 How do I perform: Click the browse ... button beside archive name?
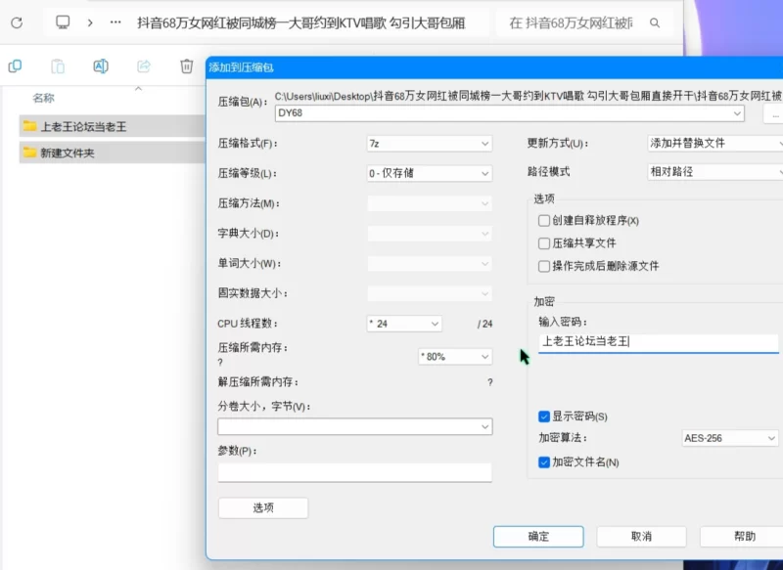tap(773, 114)
